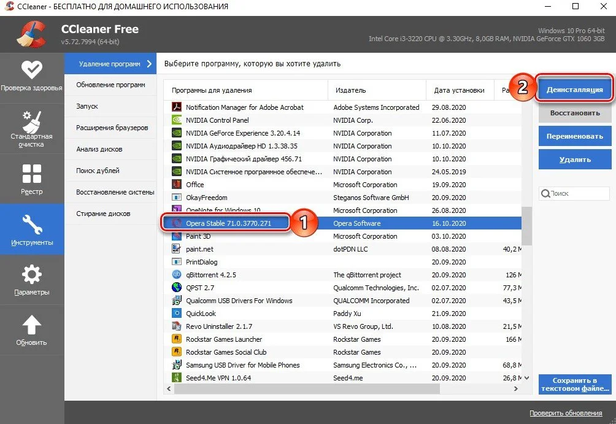This screenshot has width=616, height=424.
Task: Click install date 24.05.2019 cell
Action: 449,172
